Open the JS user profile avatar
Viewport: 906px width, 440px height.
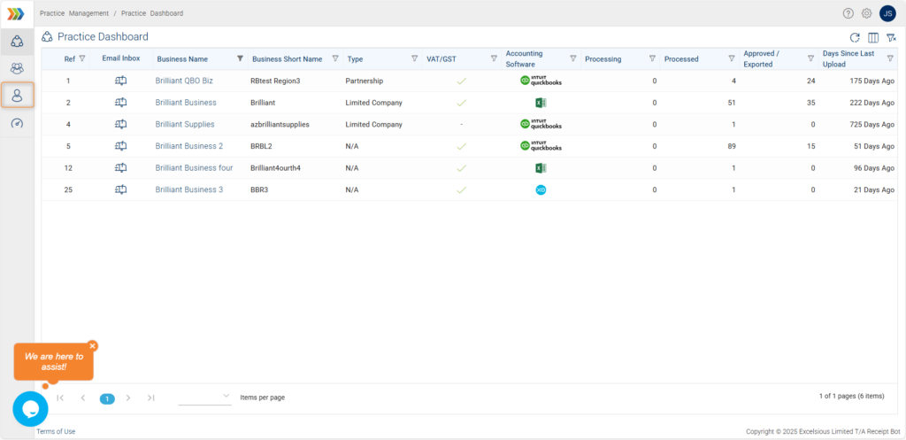pos(887,13)
